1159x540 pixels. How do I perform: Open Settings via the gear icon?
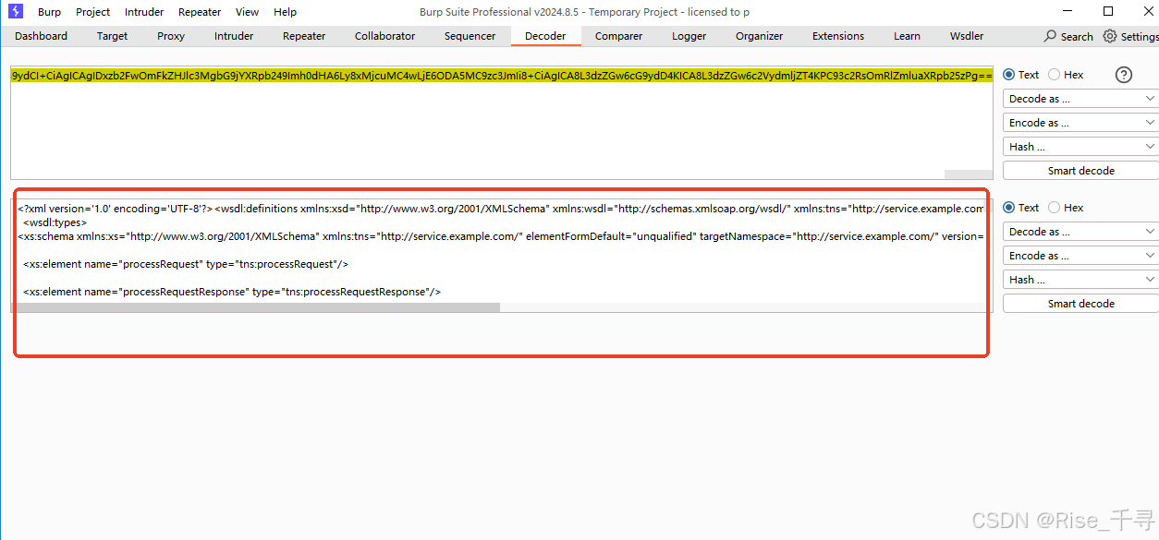click(x=1110, y=36)
